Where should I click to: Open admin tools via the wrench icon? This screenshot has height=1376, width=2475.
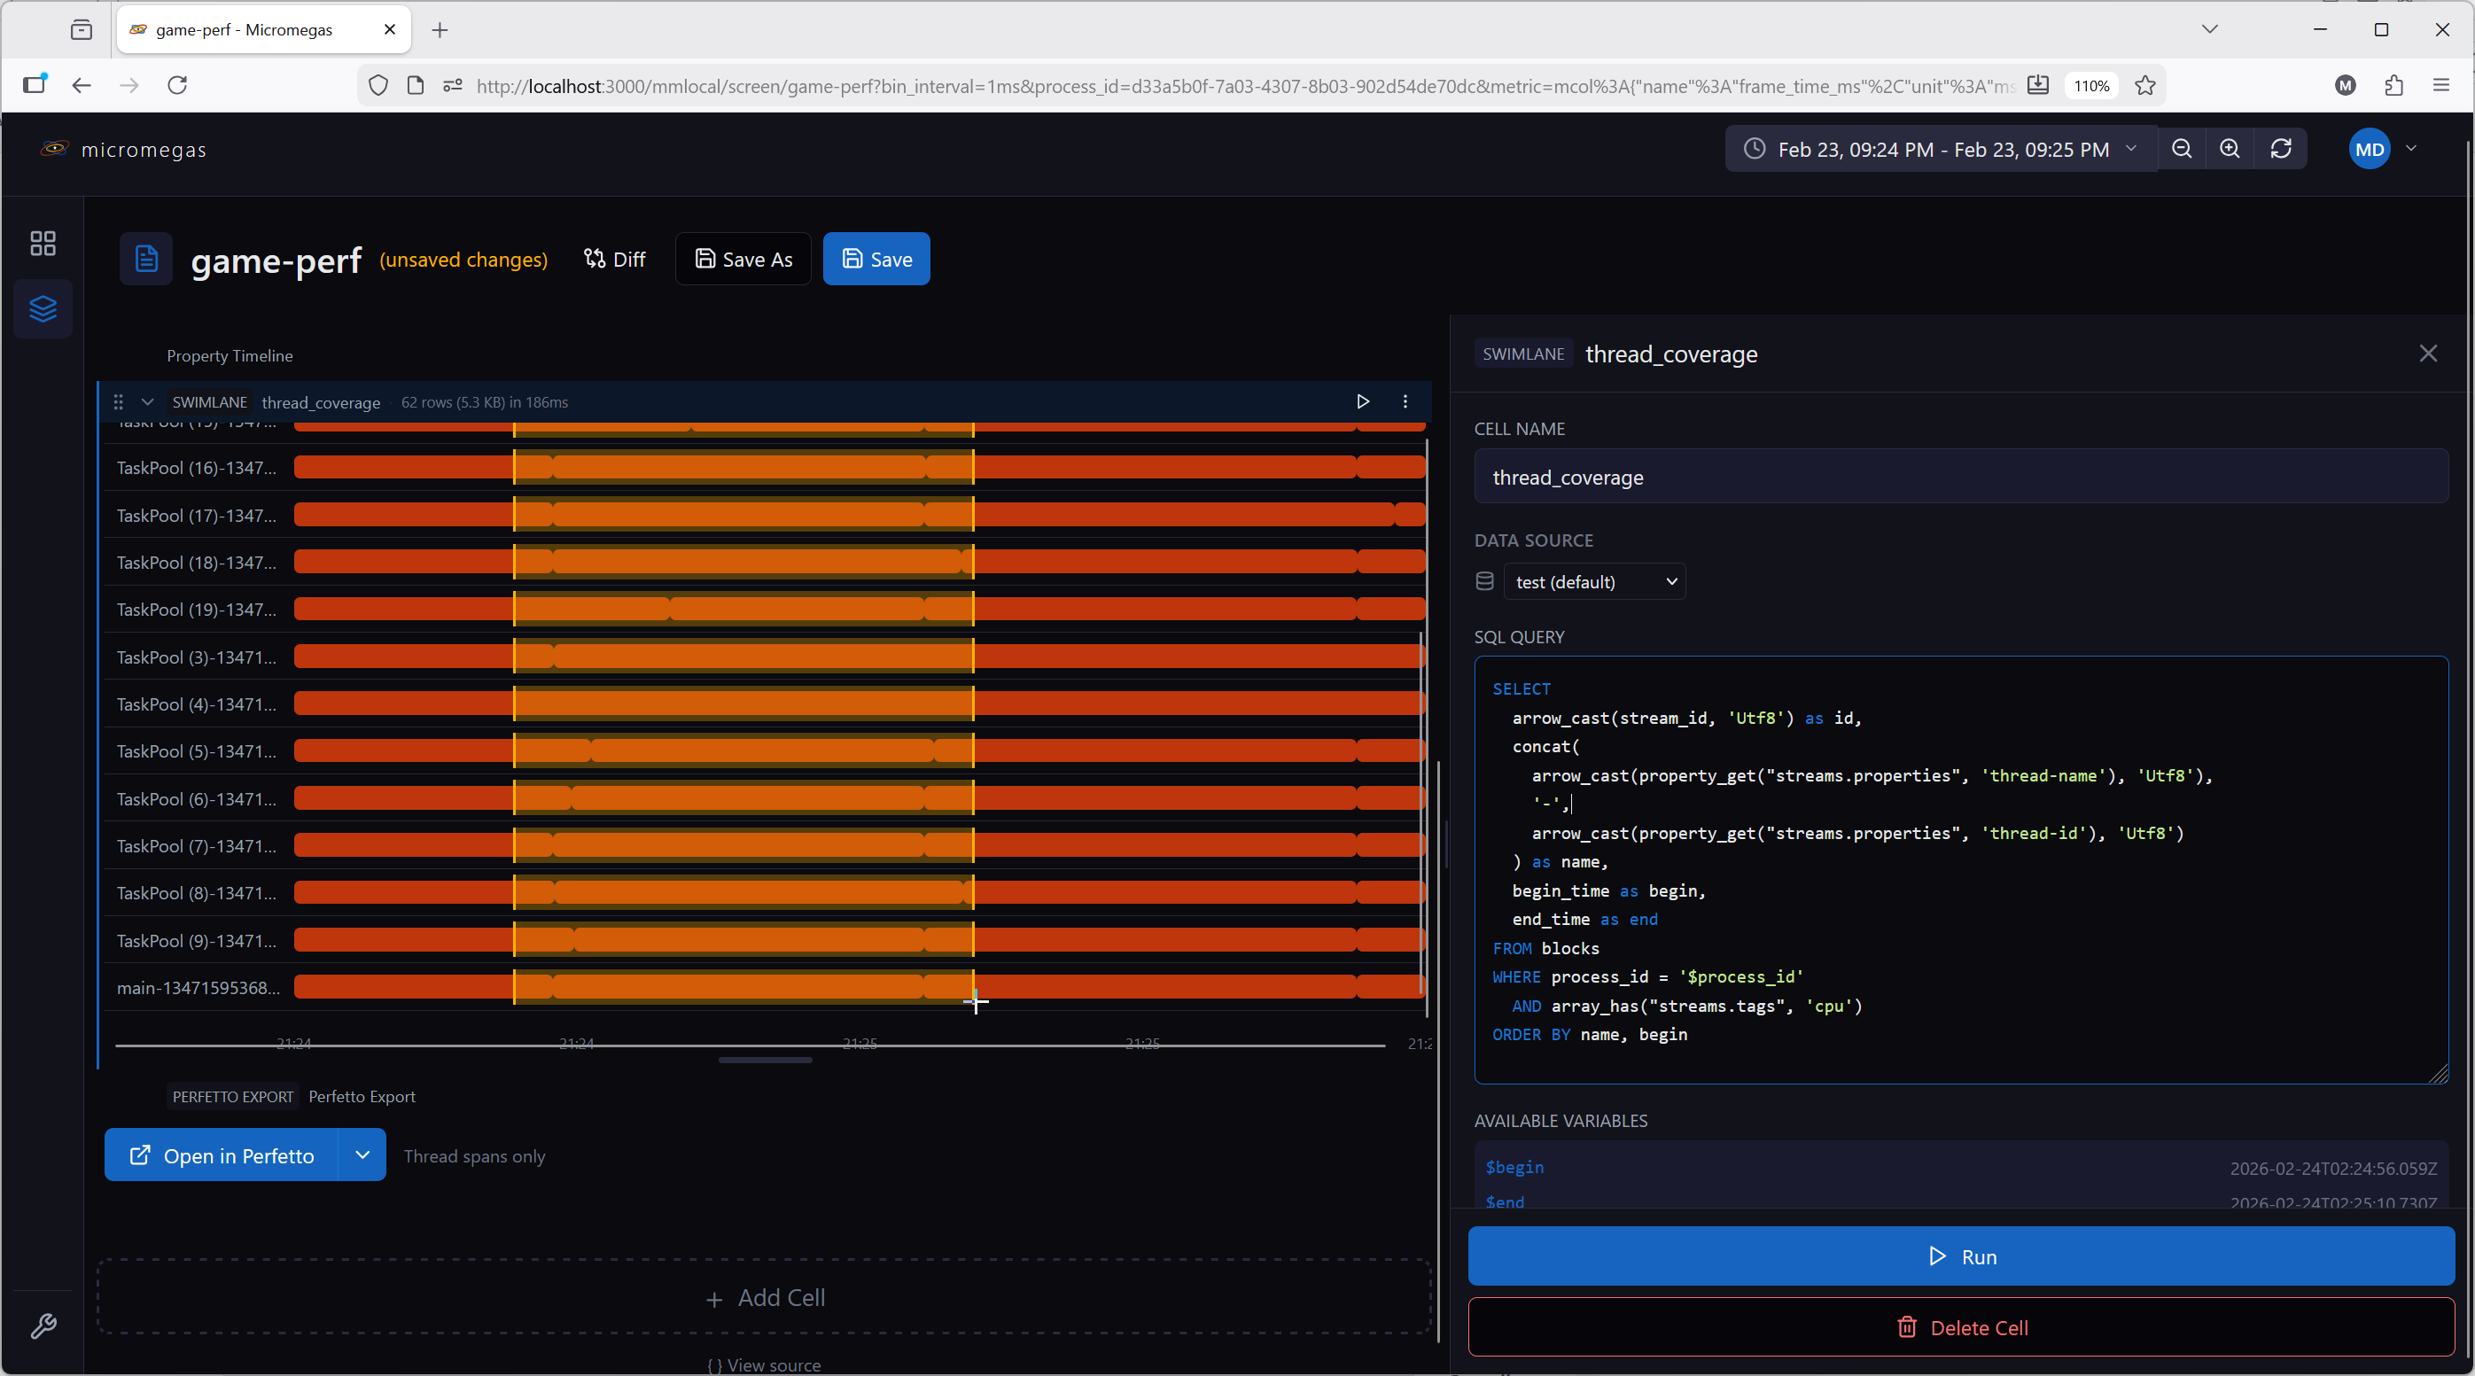[43, 1327]
